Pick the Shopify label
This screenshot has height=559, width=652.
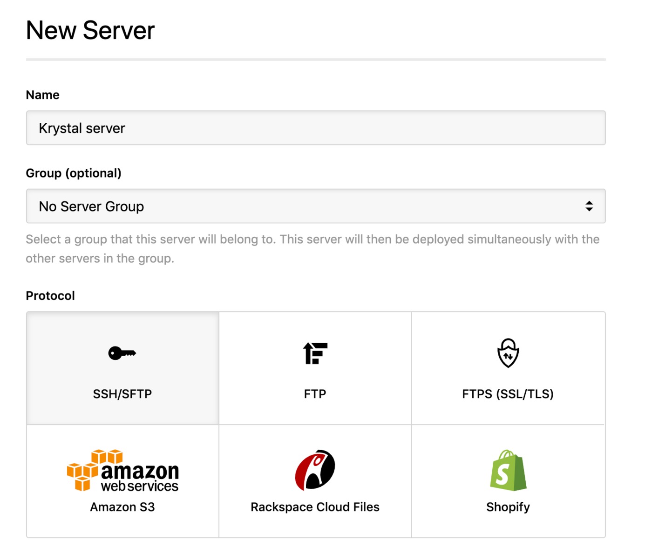[x=508, y=507]
